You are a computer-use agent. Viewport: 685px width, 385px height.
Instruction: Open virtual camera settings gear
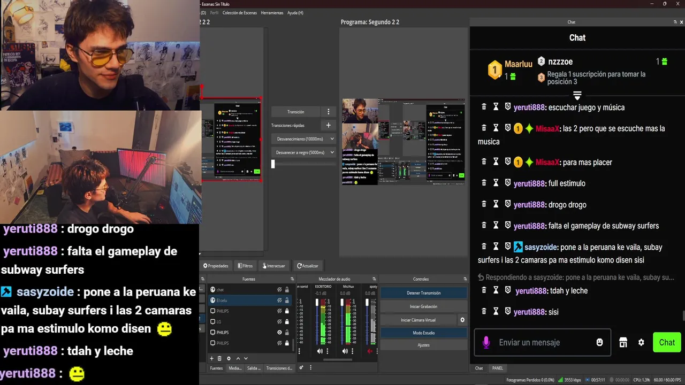(x=462, y=320)
